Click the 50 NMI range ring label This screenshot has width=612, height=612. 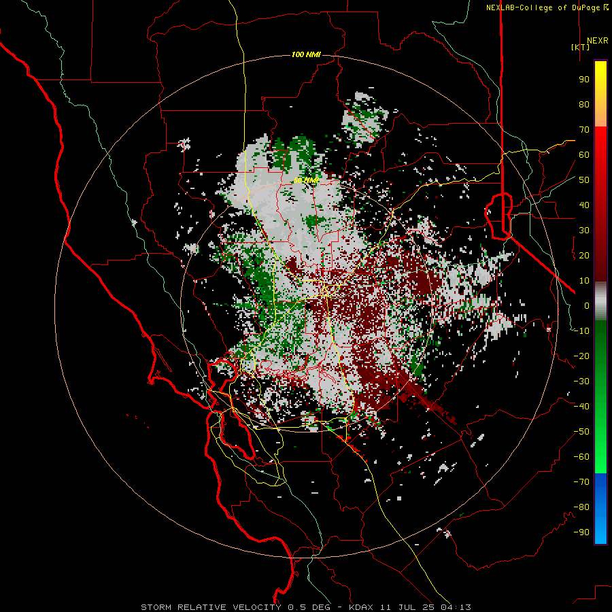(x=306, y=180)
